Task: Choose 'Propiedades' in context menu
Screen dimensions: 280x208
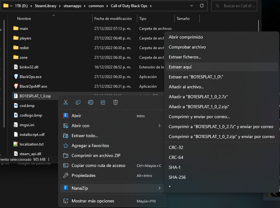Action: [x=83, y=175]
